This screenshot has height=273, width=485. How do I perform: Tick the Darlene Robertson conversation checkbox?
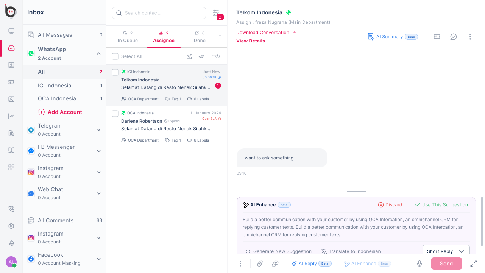115,113
